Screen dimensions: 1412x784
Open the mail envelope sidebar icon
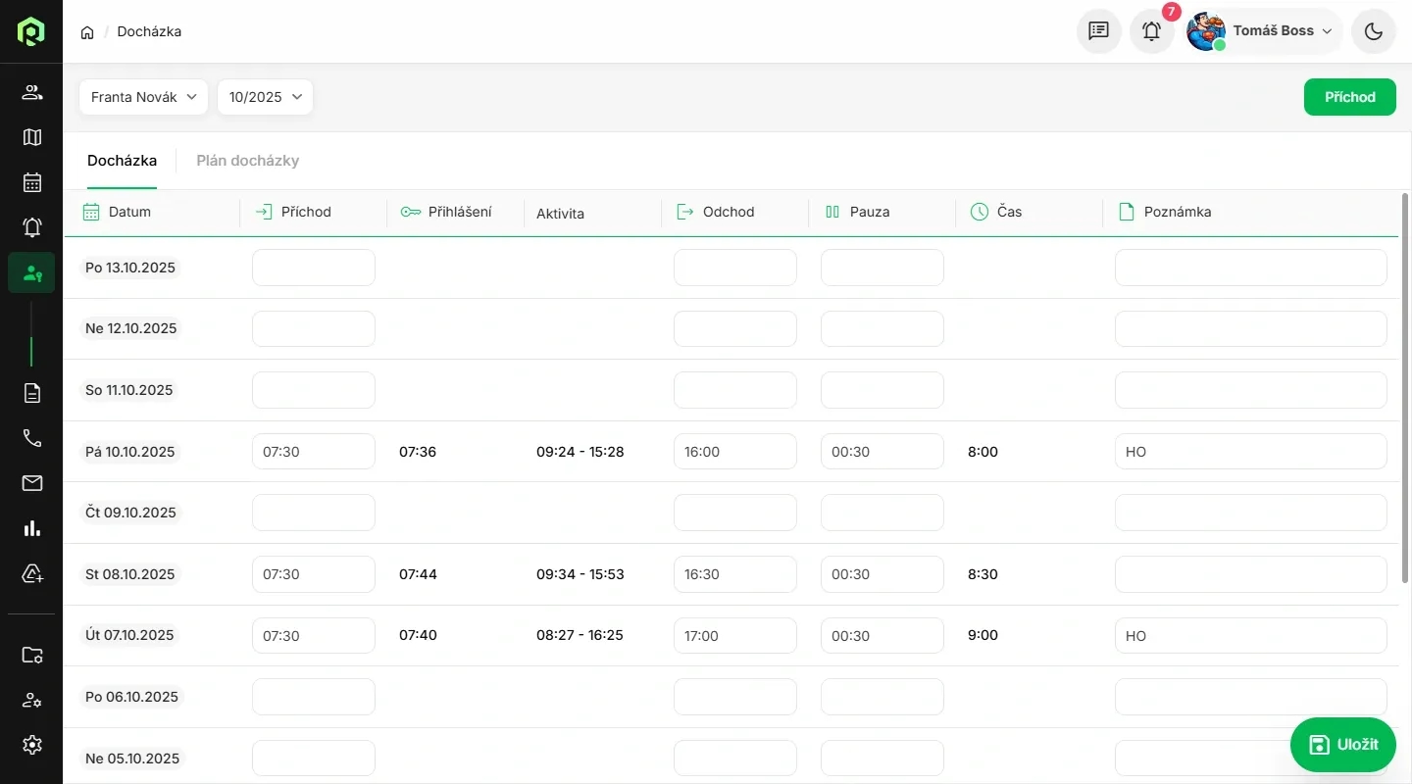(31, 483)
